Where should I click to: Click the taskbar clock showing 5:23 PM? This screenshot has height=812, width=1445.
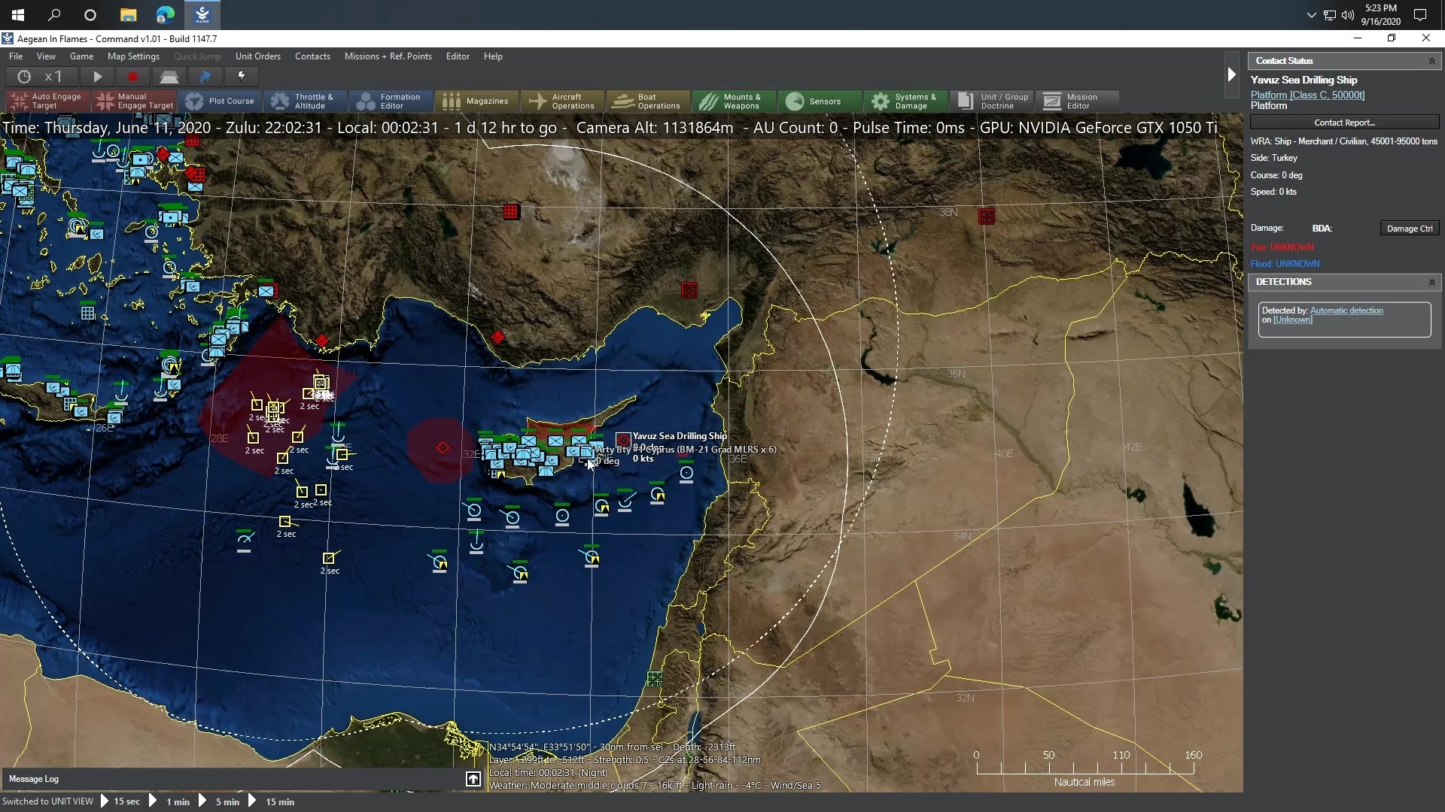tap(1380, 15)
